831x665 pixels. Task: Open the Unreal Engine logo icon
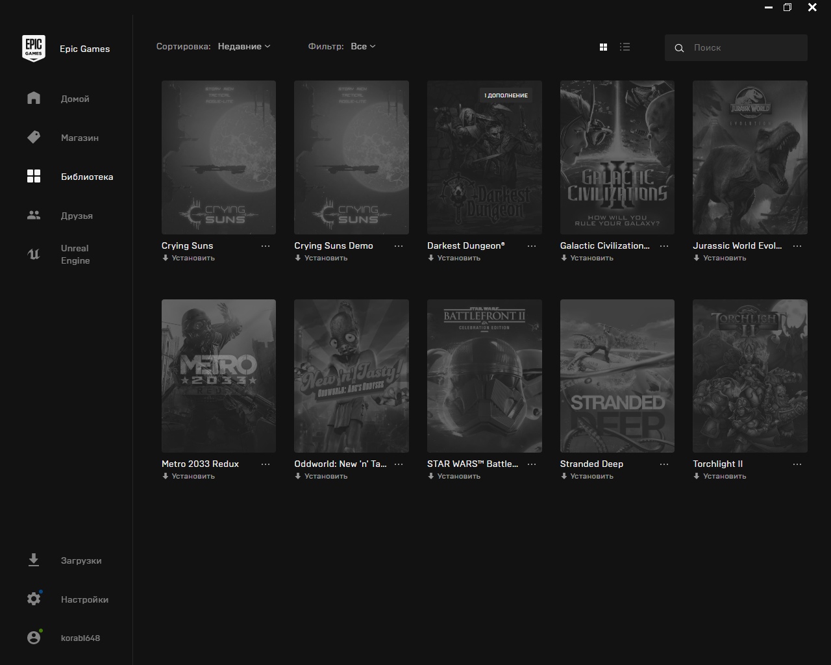34,254
